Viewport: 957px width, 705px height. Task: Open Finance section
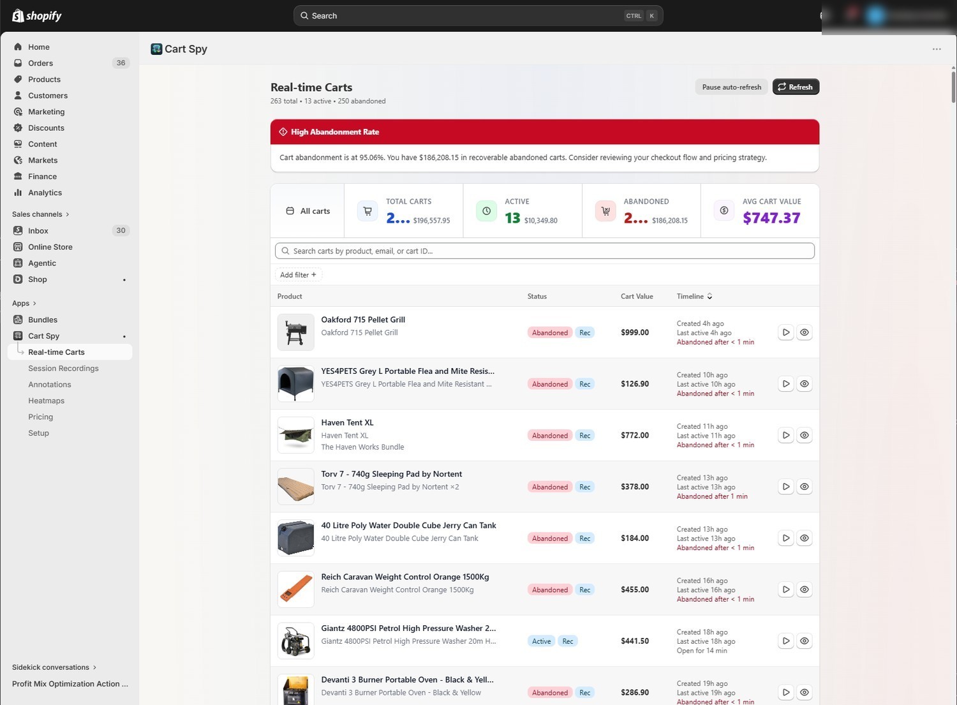pos(42,177)
